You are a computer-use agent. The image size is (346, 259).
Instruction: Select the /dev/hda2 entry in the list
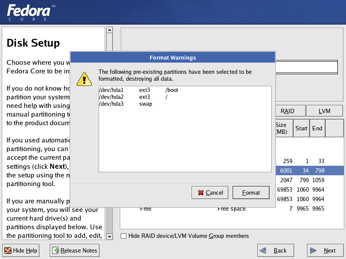pos(185,97)
